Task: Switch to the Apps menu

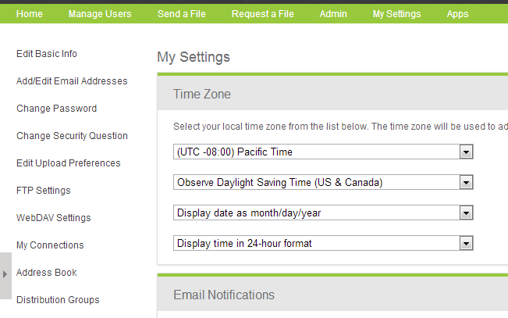Action: coord(457,13)
